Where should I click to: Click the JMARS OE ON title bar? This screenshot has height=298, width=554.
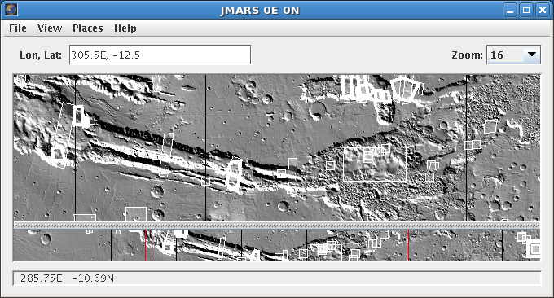click(260, 11)
